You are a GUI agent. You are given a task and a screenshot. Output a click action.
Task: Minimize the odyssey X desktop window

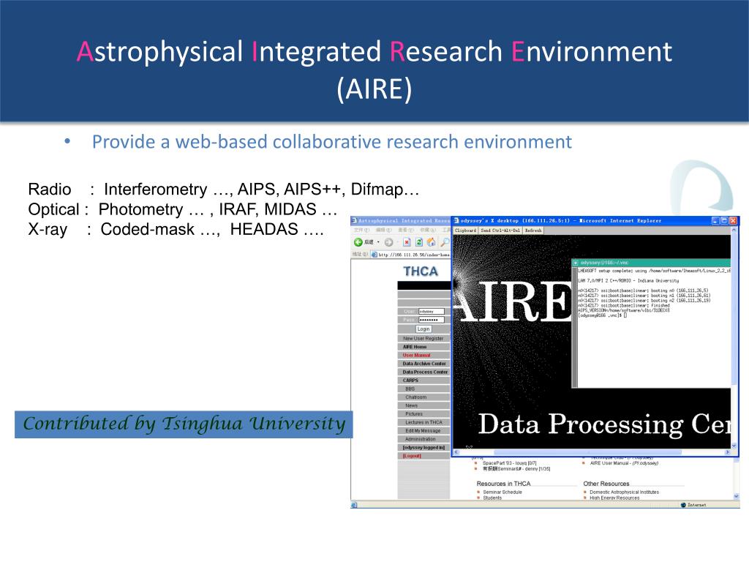(x=715, y=221)
